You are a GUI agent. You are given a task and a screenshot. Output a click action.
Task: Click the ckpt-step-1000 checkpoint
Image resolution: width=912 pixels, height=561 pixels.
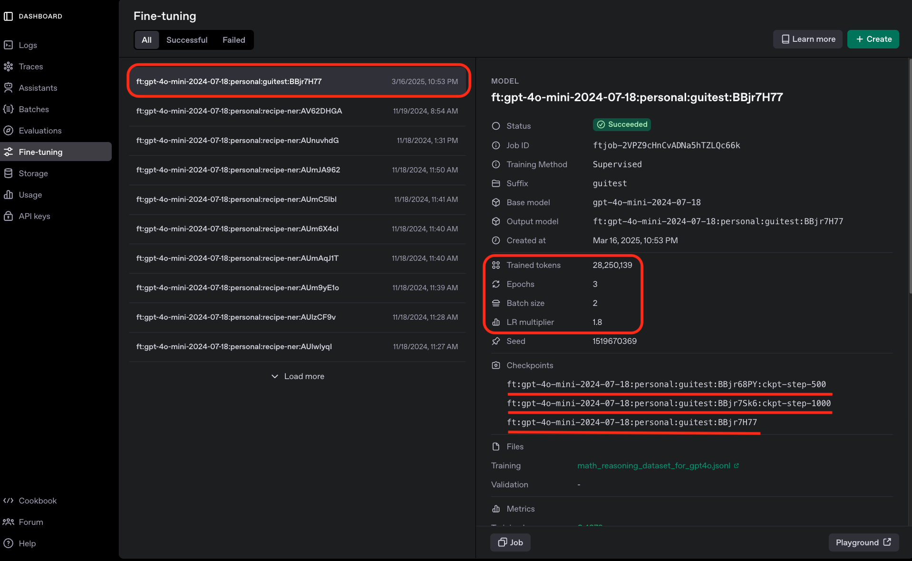click(669, 403)
